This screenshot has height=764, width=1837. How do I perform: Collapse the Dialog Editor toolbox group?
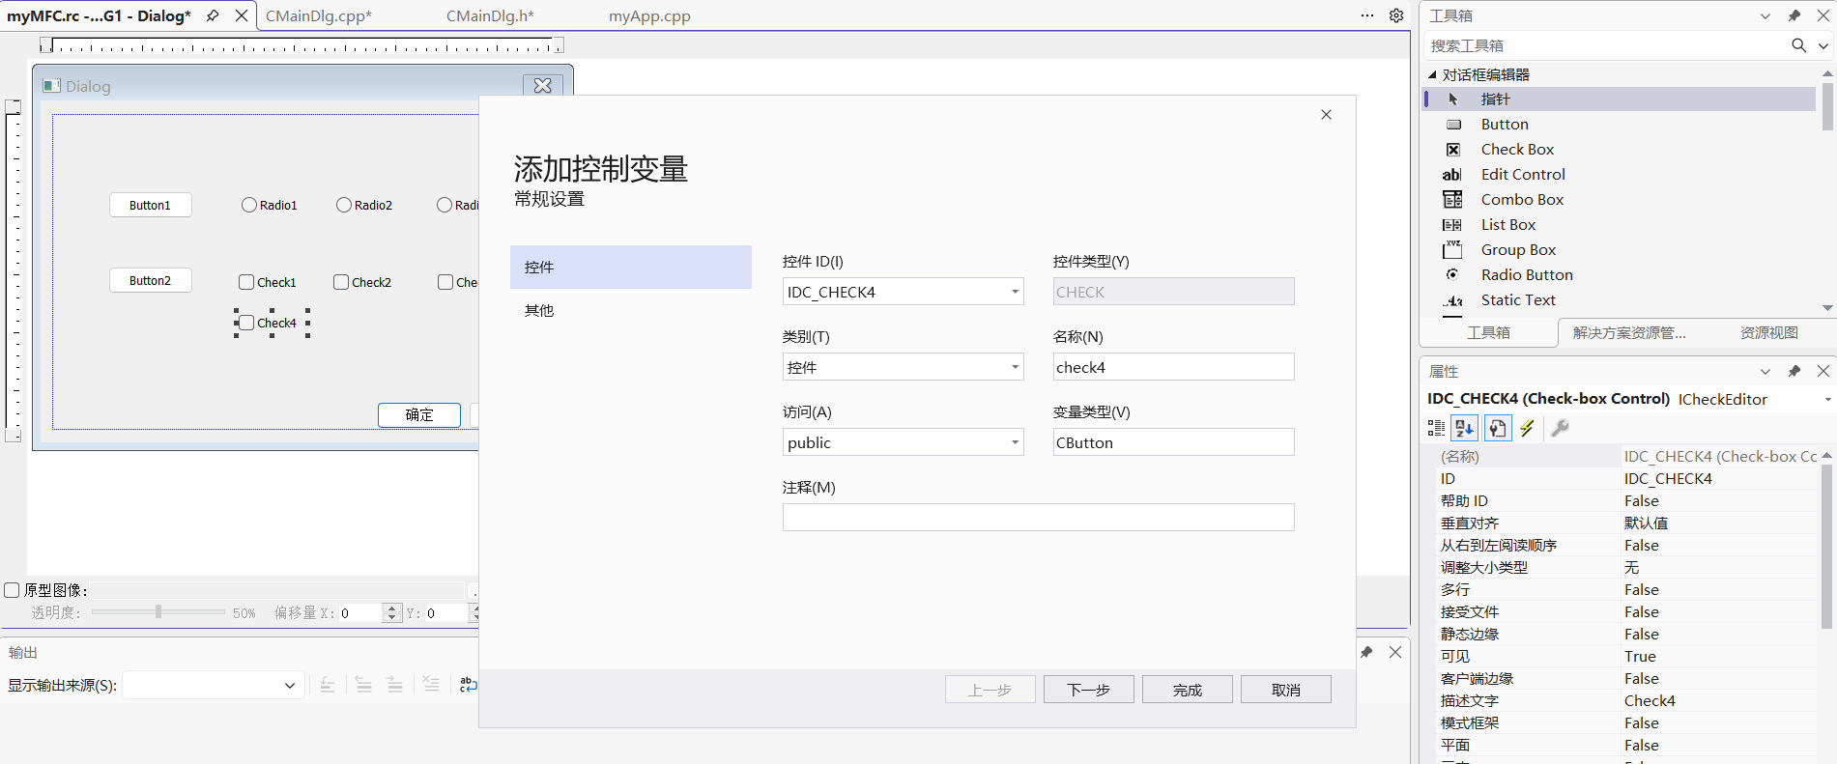(1432, 74)
